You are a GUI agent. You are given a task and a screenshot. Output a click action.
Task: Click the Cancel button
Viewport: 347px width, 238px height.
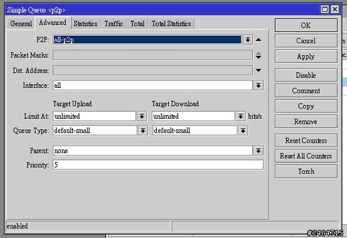(306, 41)
